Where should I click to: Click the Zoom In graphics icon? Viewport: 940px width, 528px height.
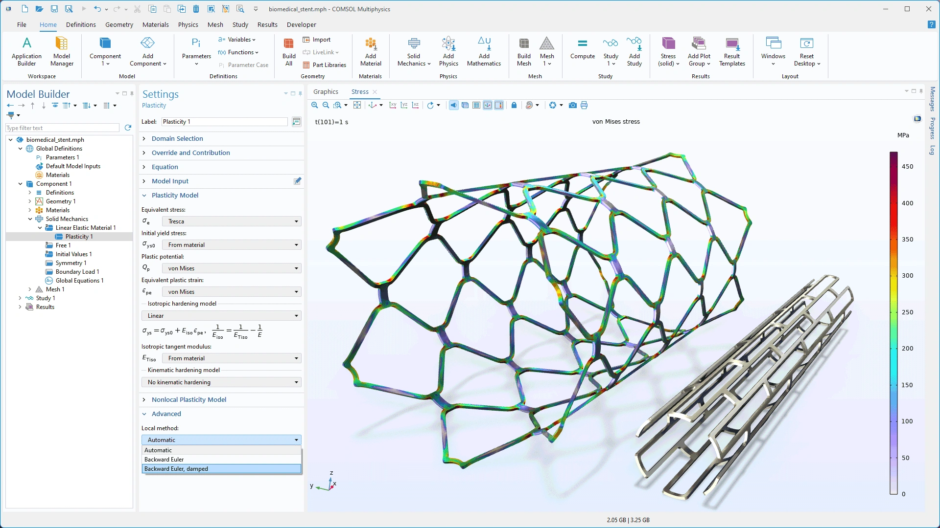tap(314, 105)
